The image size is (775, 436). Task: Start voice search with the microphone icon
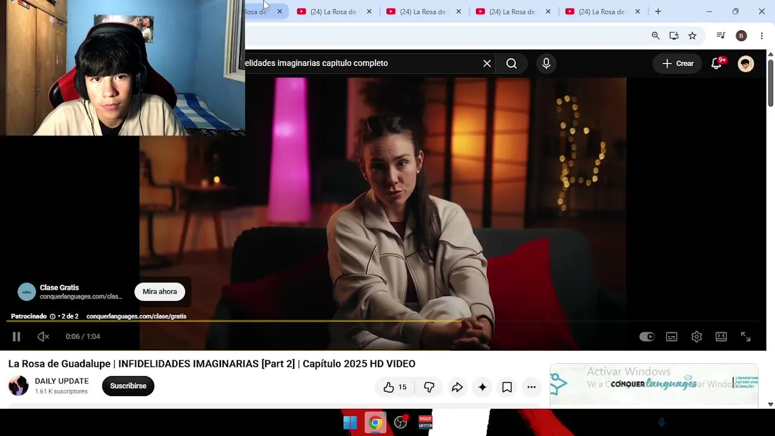coord(546,64)
